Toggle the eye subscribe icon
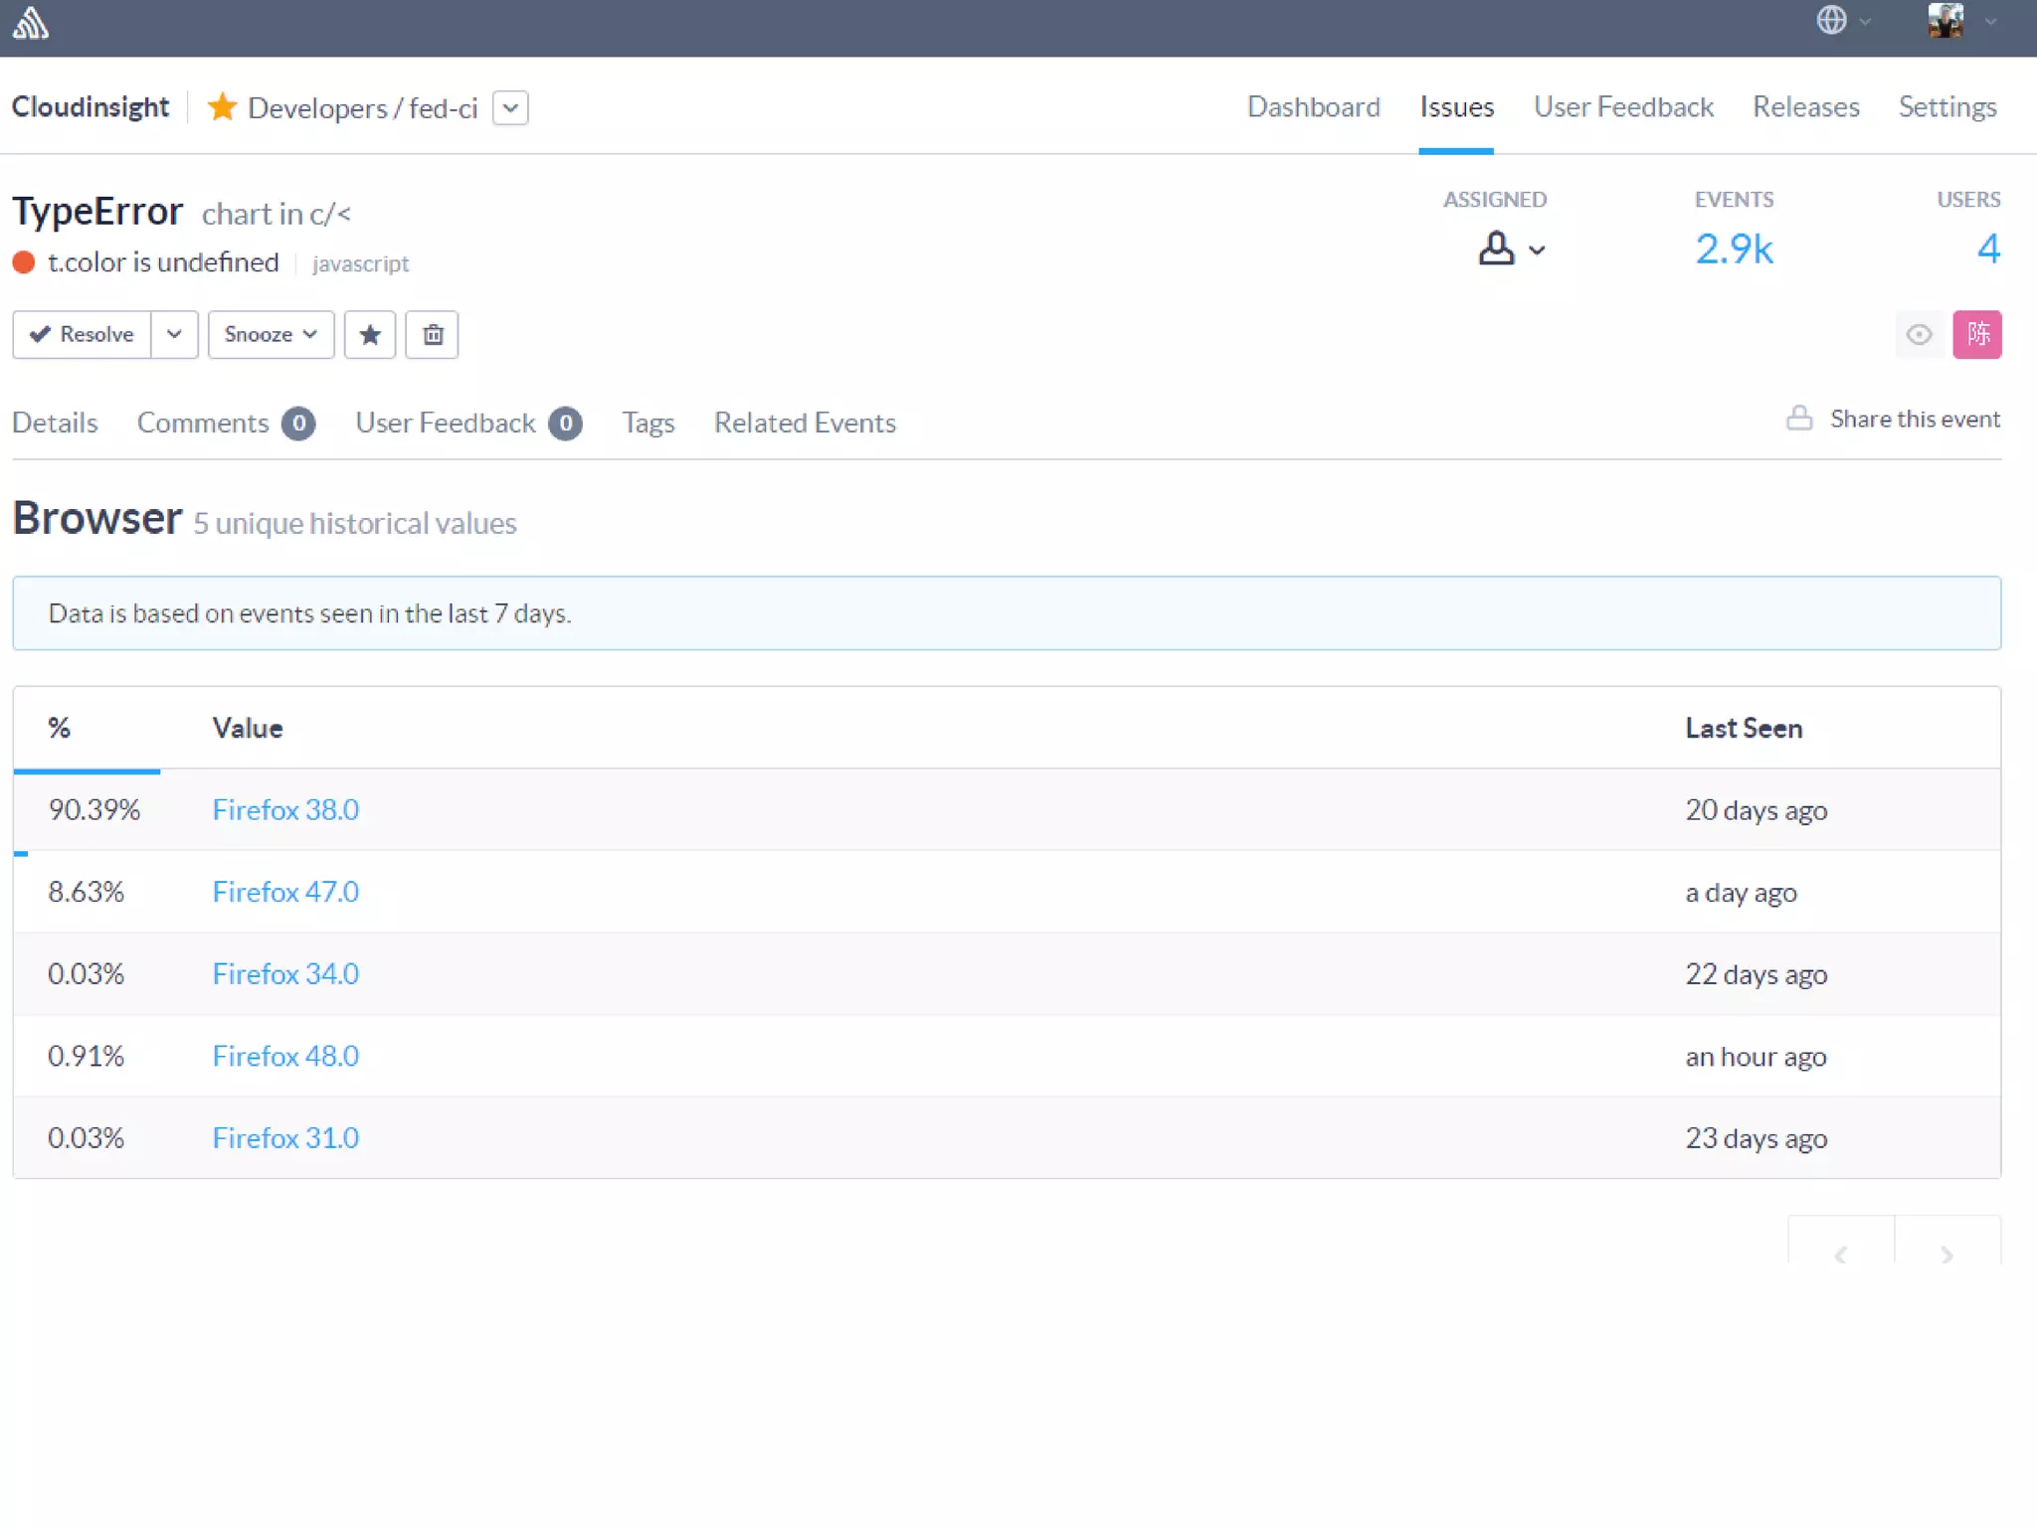Viewport: 2037px width, 1527px height. coord(1919,334)
